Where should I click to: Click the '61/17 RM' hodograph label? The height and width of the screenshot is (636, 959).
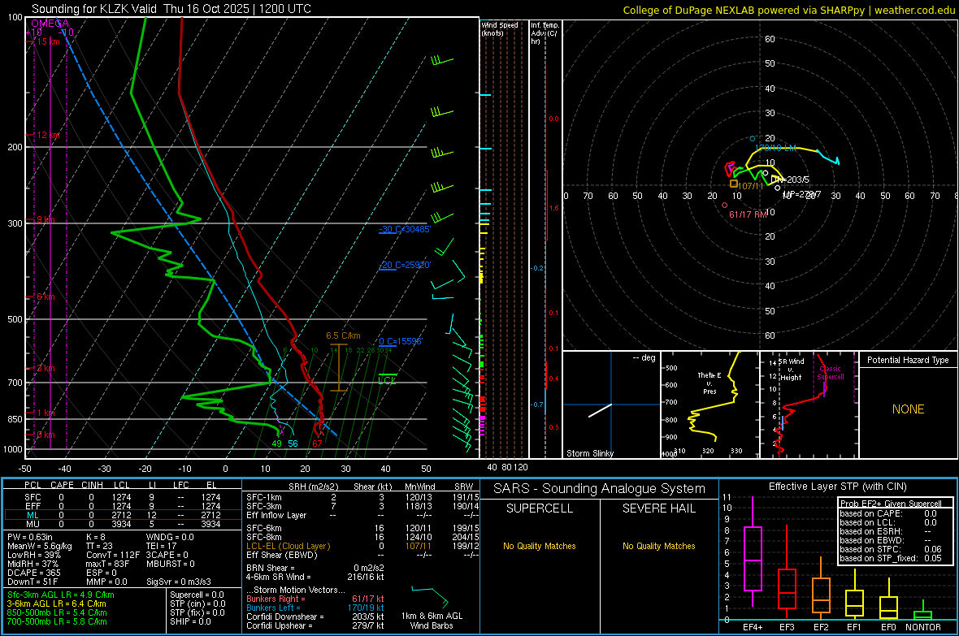[748, 214]
